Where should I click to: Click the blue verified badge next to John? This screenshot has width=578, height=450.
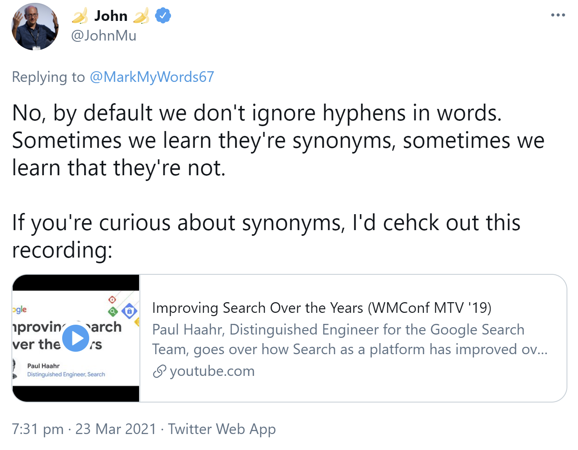[x=163, y=16]
